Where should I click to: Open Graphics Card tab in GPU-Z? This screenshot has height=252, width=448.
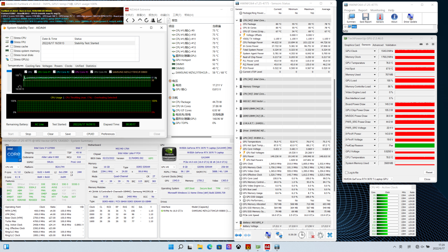click(352, 45)
